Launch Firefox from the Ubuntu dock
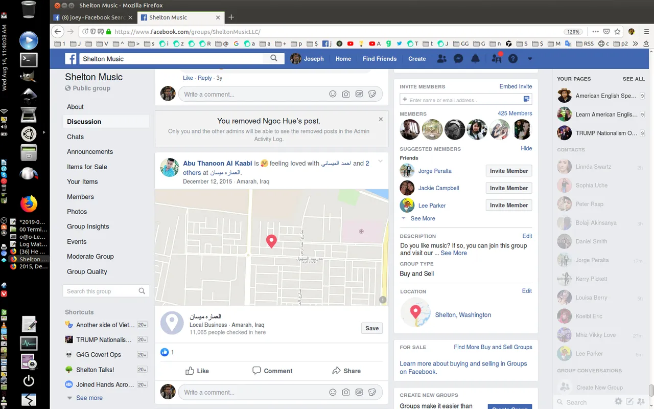 click(29, 204)
